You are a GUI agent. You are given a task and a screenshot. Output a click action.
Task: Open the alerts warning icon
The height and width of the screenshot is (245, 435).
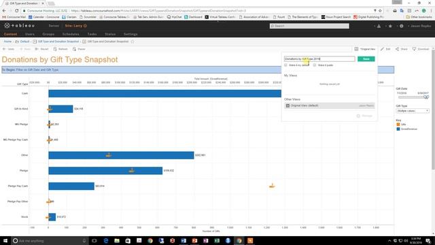pos(379,26)
